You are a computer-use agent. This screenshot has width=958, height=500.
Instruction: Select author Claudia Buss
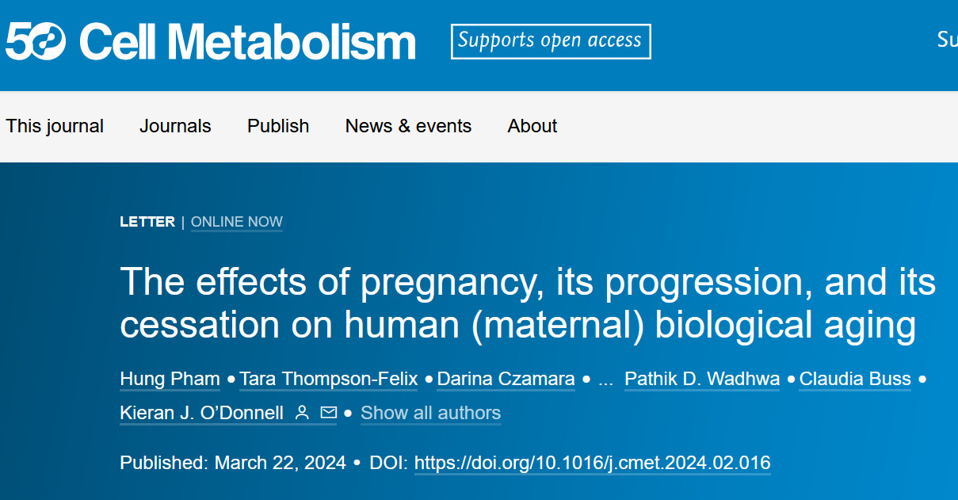tap(855, 379)
